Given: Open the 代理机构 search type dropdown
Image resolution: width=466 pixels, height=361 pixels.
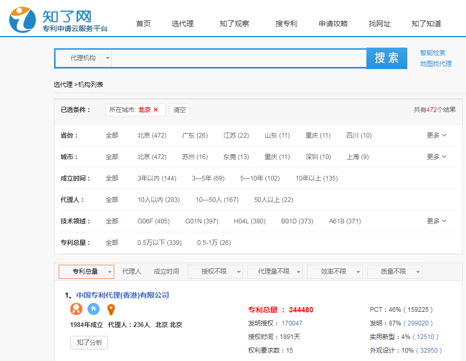Looking at the screenshot, I should [83, 58].
